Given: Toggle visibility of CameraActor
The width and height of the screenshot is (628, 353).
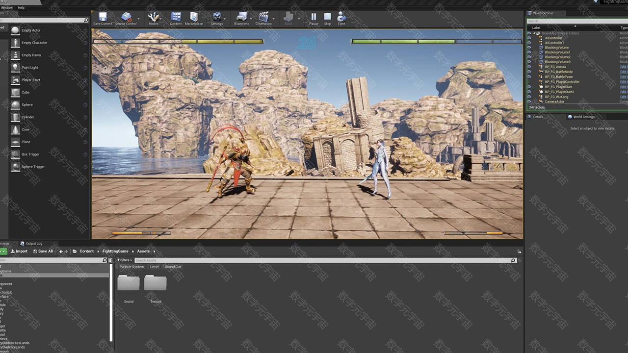Looking at the screenshot, I should 529,101.
